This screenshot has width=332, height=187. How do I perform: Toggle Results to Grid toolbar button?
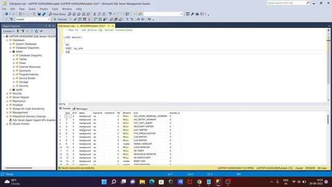tap(116, 19)
